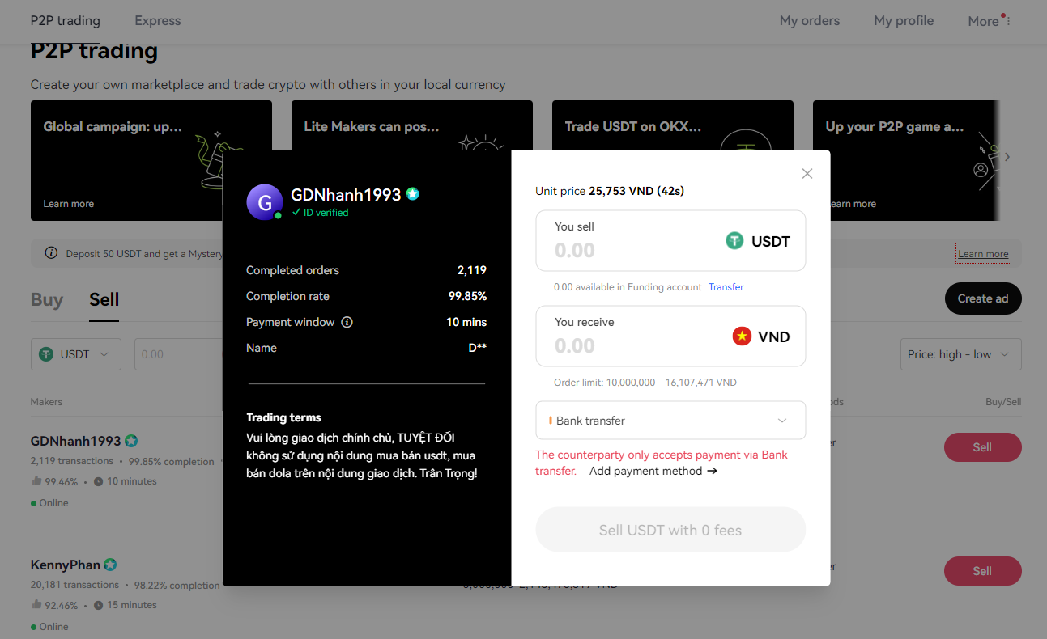1047x639 pixels.
Task: Click GDNhanh1993 username in the dialog
Action: tap(346, 195)
